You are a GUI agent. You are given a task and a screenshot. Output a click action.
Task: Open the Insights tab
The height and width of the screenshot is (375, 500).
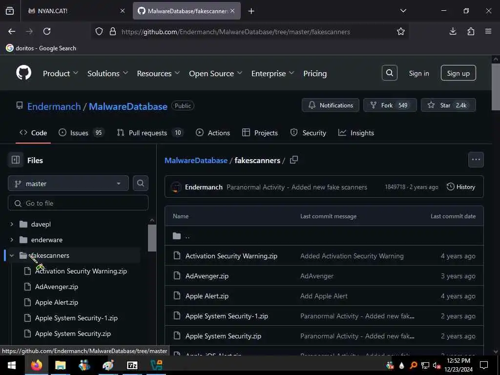pyautogui.click(x=356, y=133)
